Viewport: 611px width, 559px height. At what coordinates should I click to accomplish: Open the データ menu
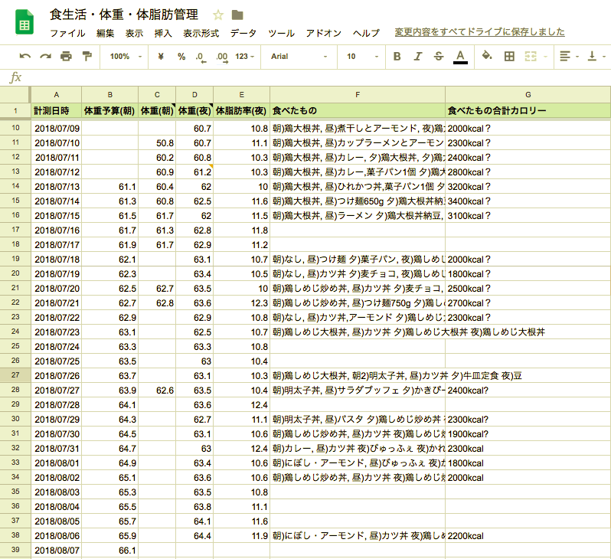coord(243,33)
